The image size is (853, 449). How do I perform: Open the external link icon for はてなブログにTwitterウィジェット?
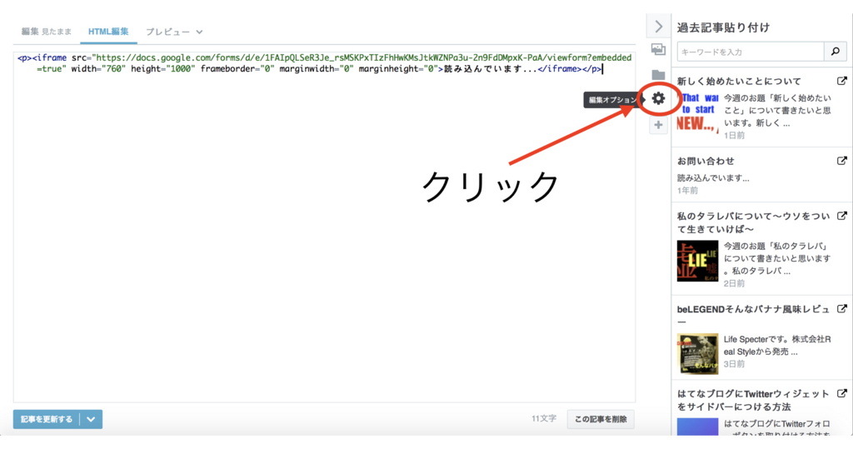(x=841, y=393)
